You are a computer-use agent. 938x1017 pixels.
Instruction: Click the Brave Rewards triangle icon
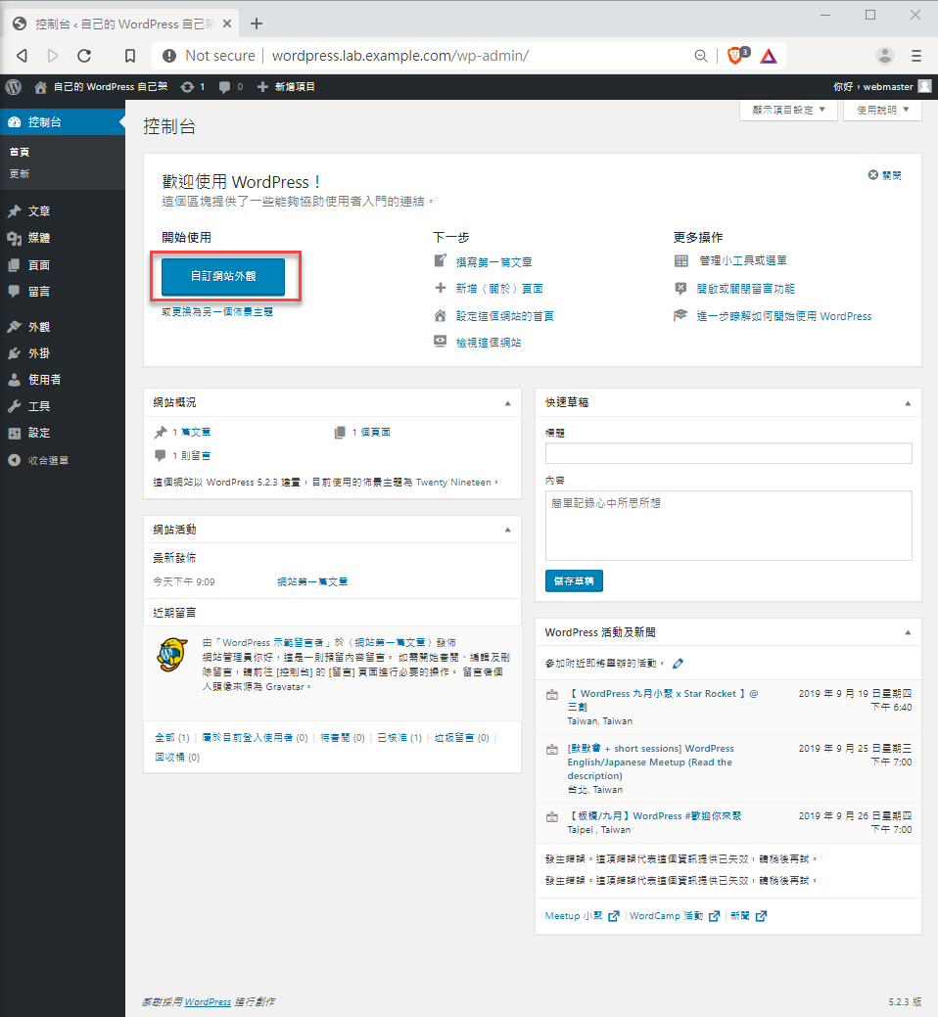[769, 56]
